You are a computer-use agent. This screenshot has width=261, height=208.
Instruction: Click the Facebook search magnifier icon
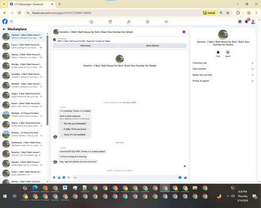(11, 21)
